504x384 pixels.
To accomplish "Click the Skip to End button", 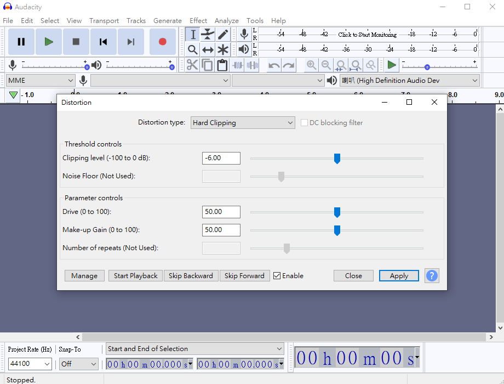I will 130,42.
